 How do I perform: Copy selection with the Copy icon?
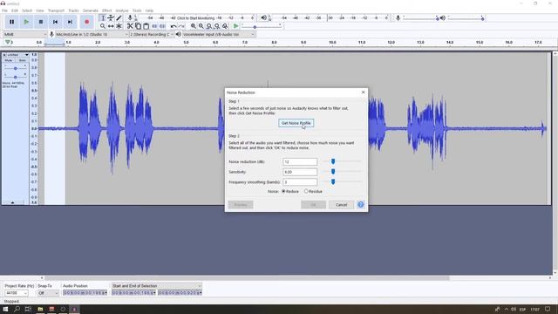pyautogui.click(x=138, y=26)
